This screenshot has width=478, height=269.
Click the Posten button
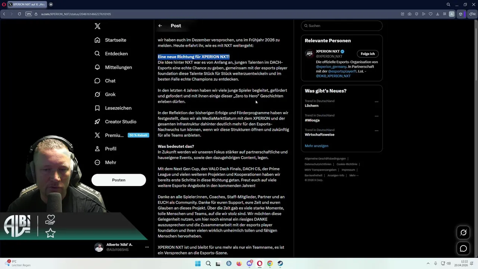pos(119,180)
